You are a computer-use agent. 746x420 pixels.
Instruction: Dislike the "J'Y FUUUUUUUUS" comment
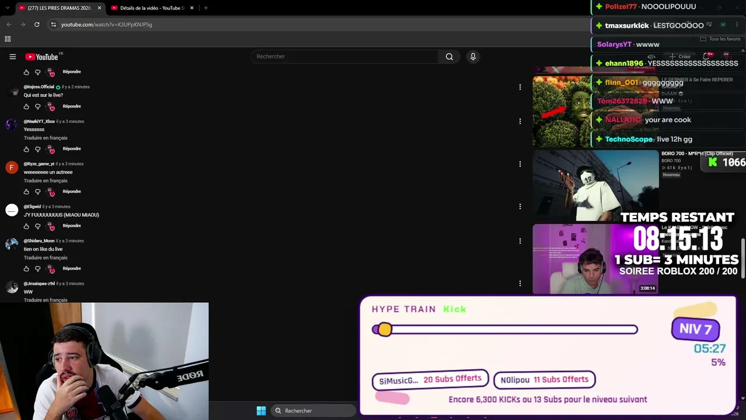(x=38, y=226)
